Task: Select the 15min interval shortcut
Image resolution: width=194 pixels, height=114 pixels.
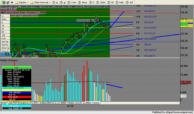Action: pyautogui.click(x=101, y=2)
